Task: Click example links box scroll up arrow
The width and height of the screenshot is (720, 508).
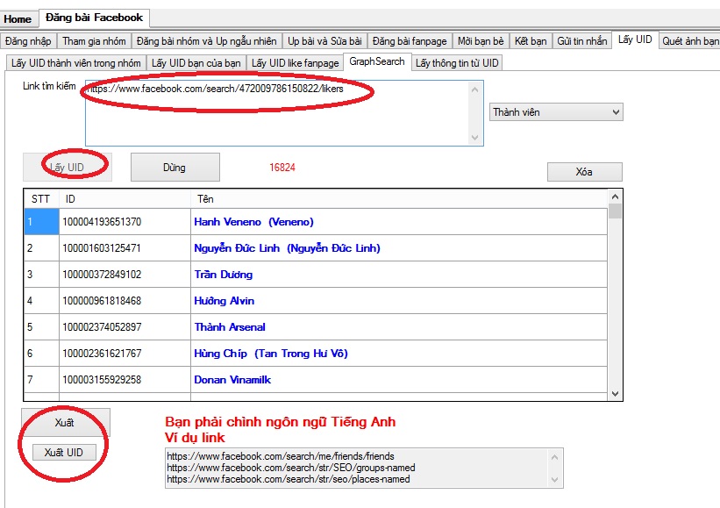Action: [x=555, y=457]
